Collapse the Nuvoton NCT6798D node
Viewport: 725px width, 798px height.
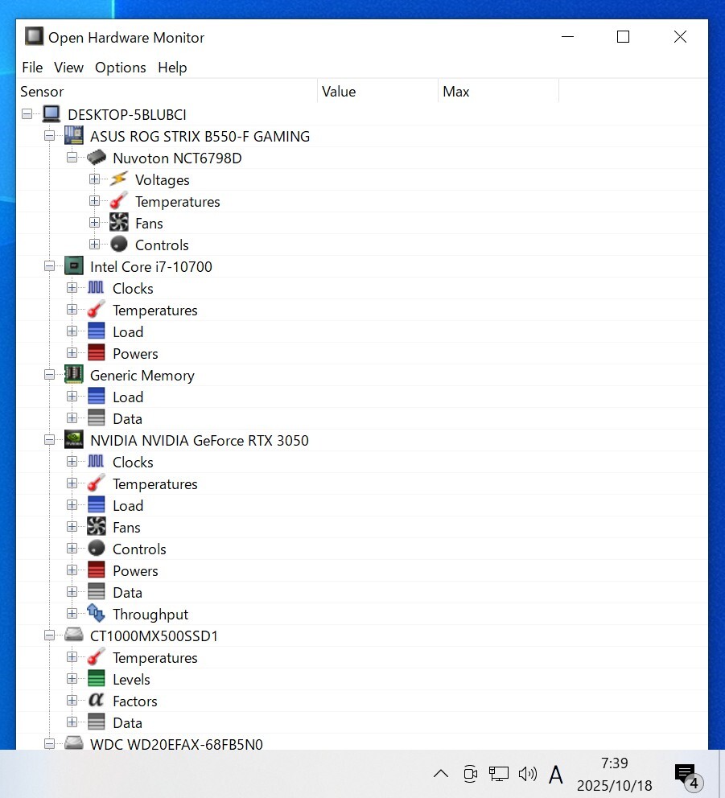(x=72, y=158)
